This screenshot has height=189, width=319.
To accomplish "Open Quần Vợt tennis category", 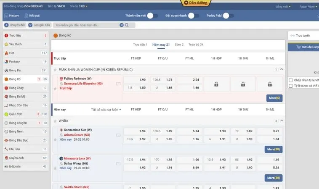I will coord(15,114).
